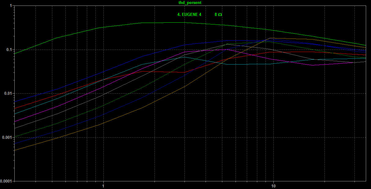The image size is (371, 189).
Task: Select the orange curve's peak near 10
Action: click(x=270, y=38)
